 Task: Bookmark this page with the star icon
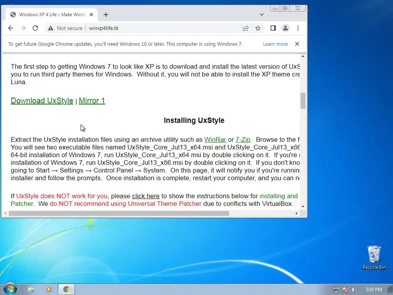click(258, 28)
